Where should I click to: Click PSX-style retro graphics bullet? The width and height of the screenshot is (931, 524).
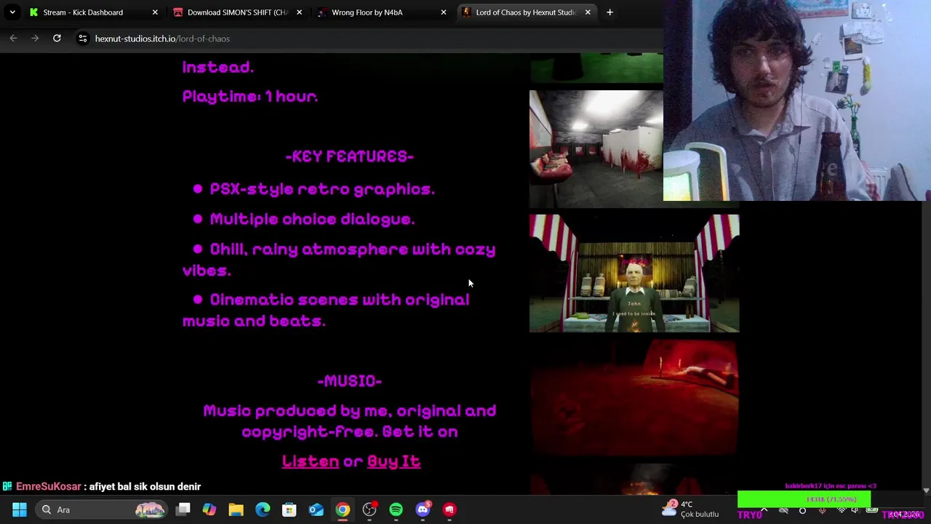point(322,189)
